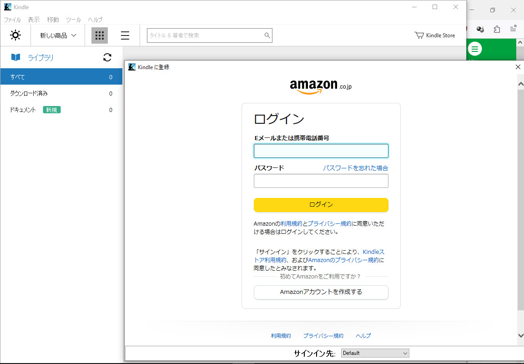Viewport: 524px width, 364px height.
Task: Open the ファイル menu
Action: click(12, 20)
